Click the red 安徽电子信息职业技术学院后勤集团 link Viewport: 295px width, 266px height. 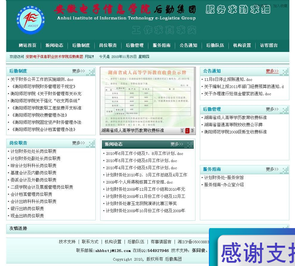pos(54,56)
